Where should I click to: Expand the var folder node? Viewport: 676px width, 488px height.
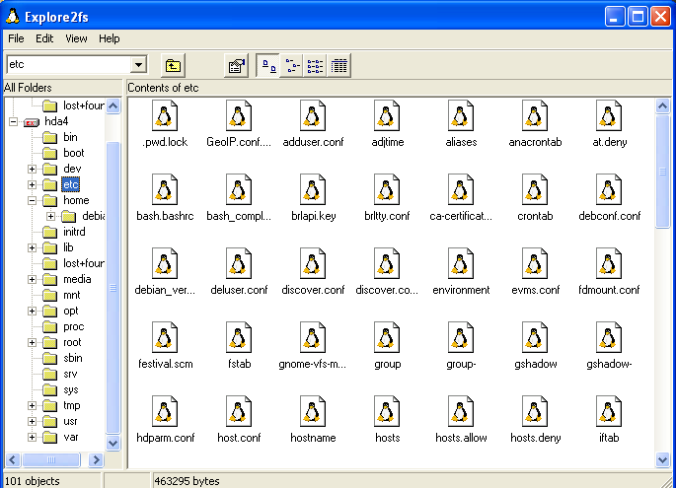pos(32,437)
